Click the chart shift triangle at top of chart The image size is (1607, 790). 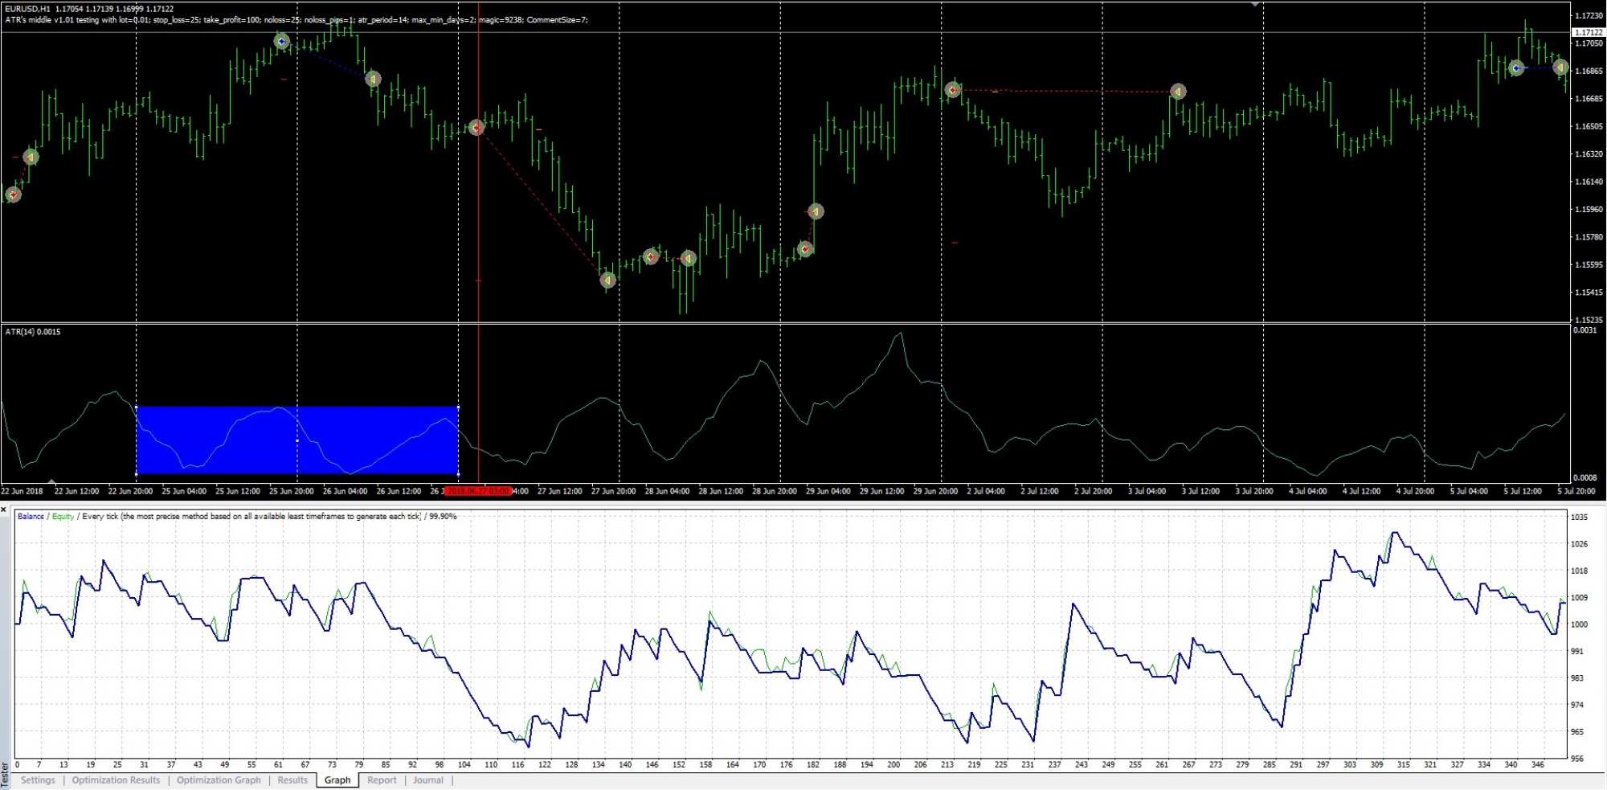click(1255, 5)
